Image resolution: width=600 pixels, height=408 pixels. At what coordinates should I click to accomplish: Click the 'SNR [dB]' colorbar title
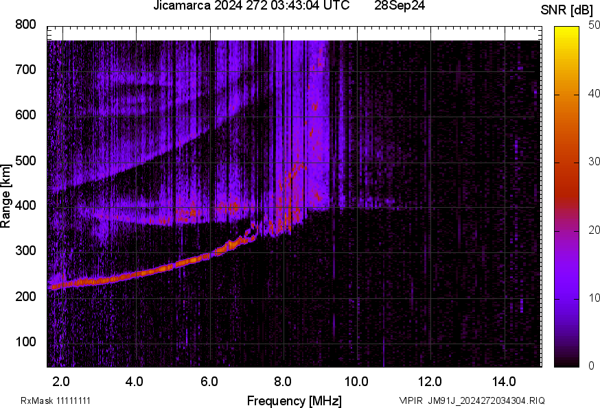tap(567, 10)
